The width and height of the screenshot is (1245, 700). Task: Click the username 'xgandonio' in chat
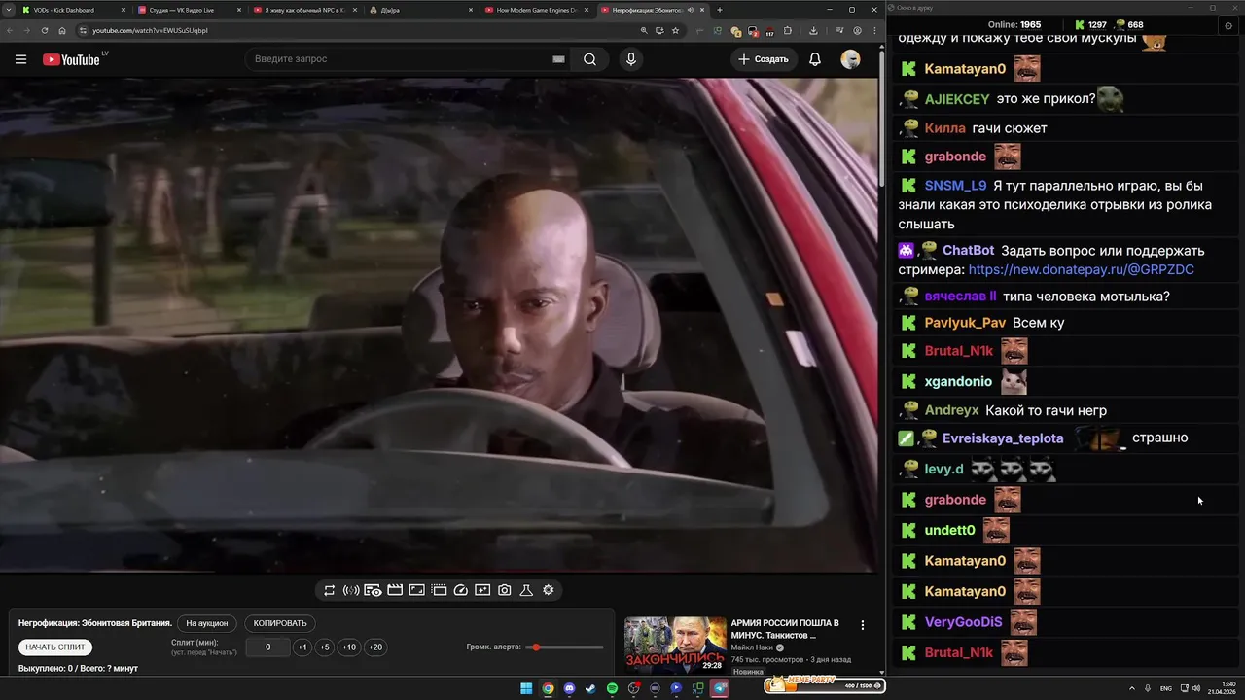pyautogui.click(x=958, y=382)
